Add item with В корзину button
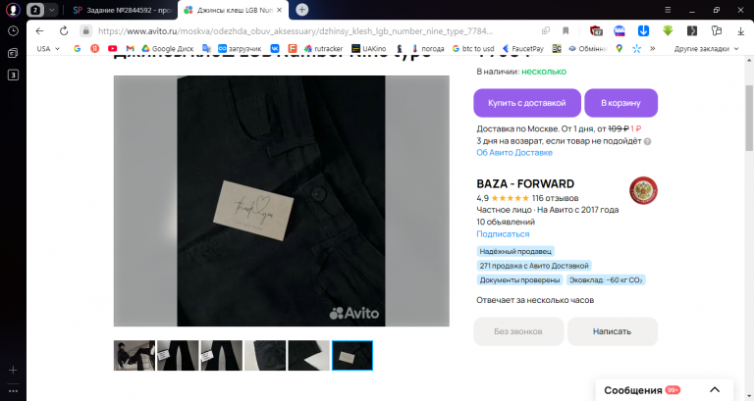The height and width of the screenshot is (401, 754). point(620,103)
